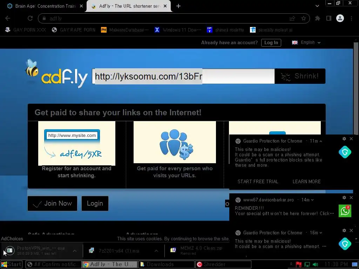Open a new browser tab
The width and height of the screenshot is (359, 269).
click(x=178, y=6)
